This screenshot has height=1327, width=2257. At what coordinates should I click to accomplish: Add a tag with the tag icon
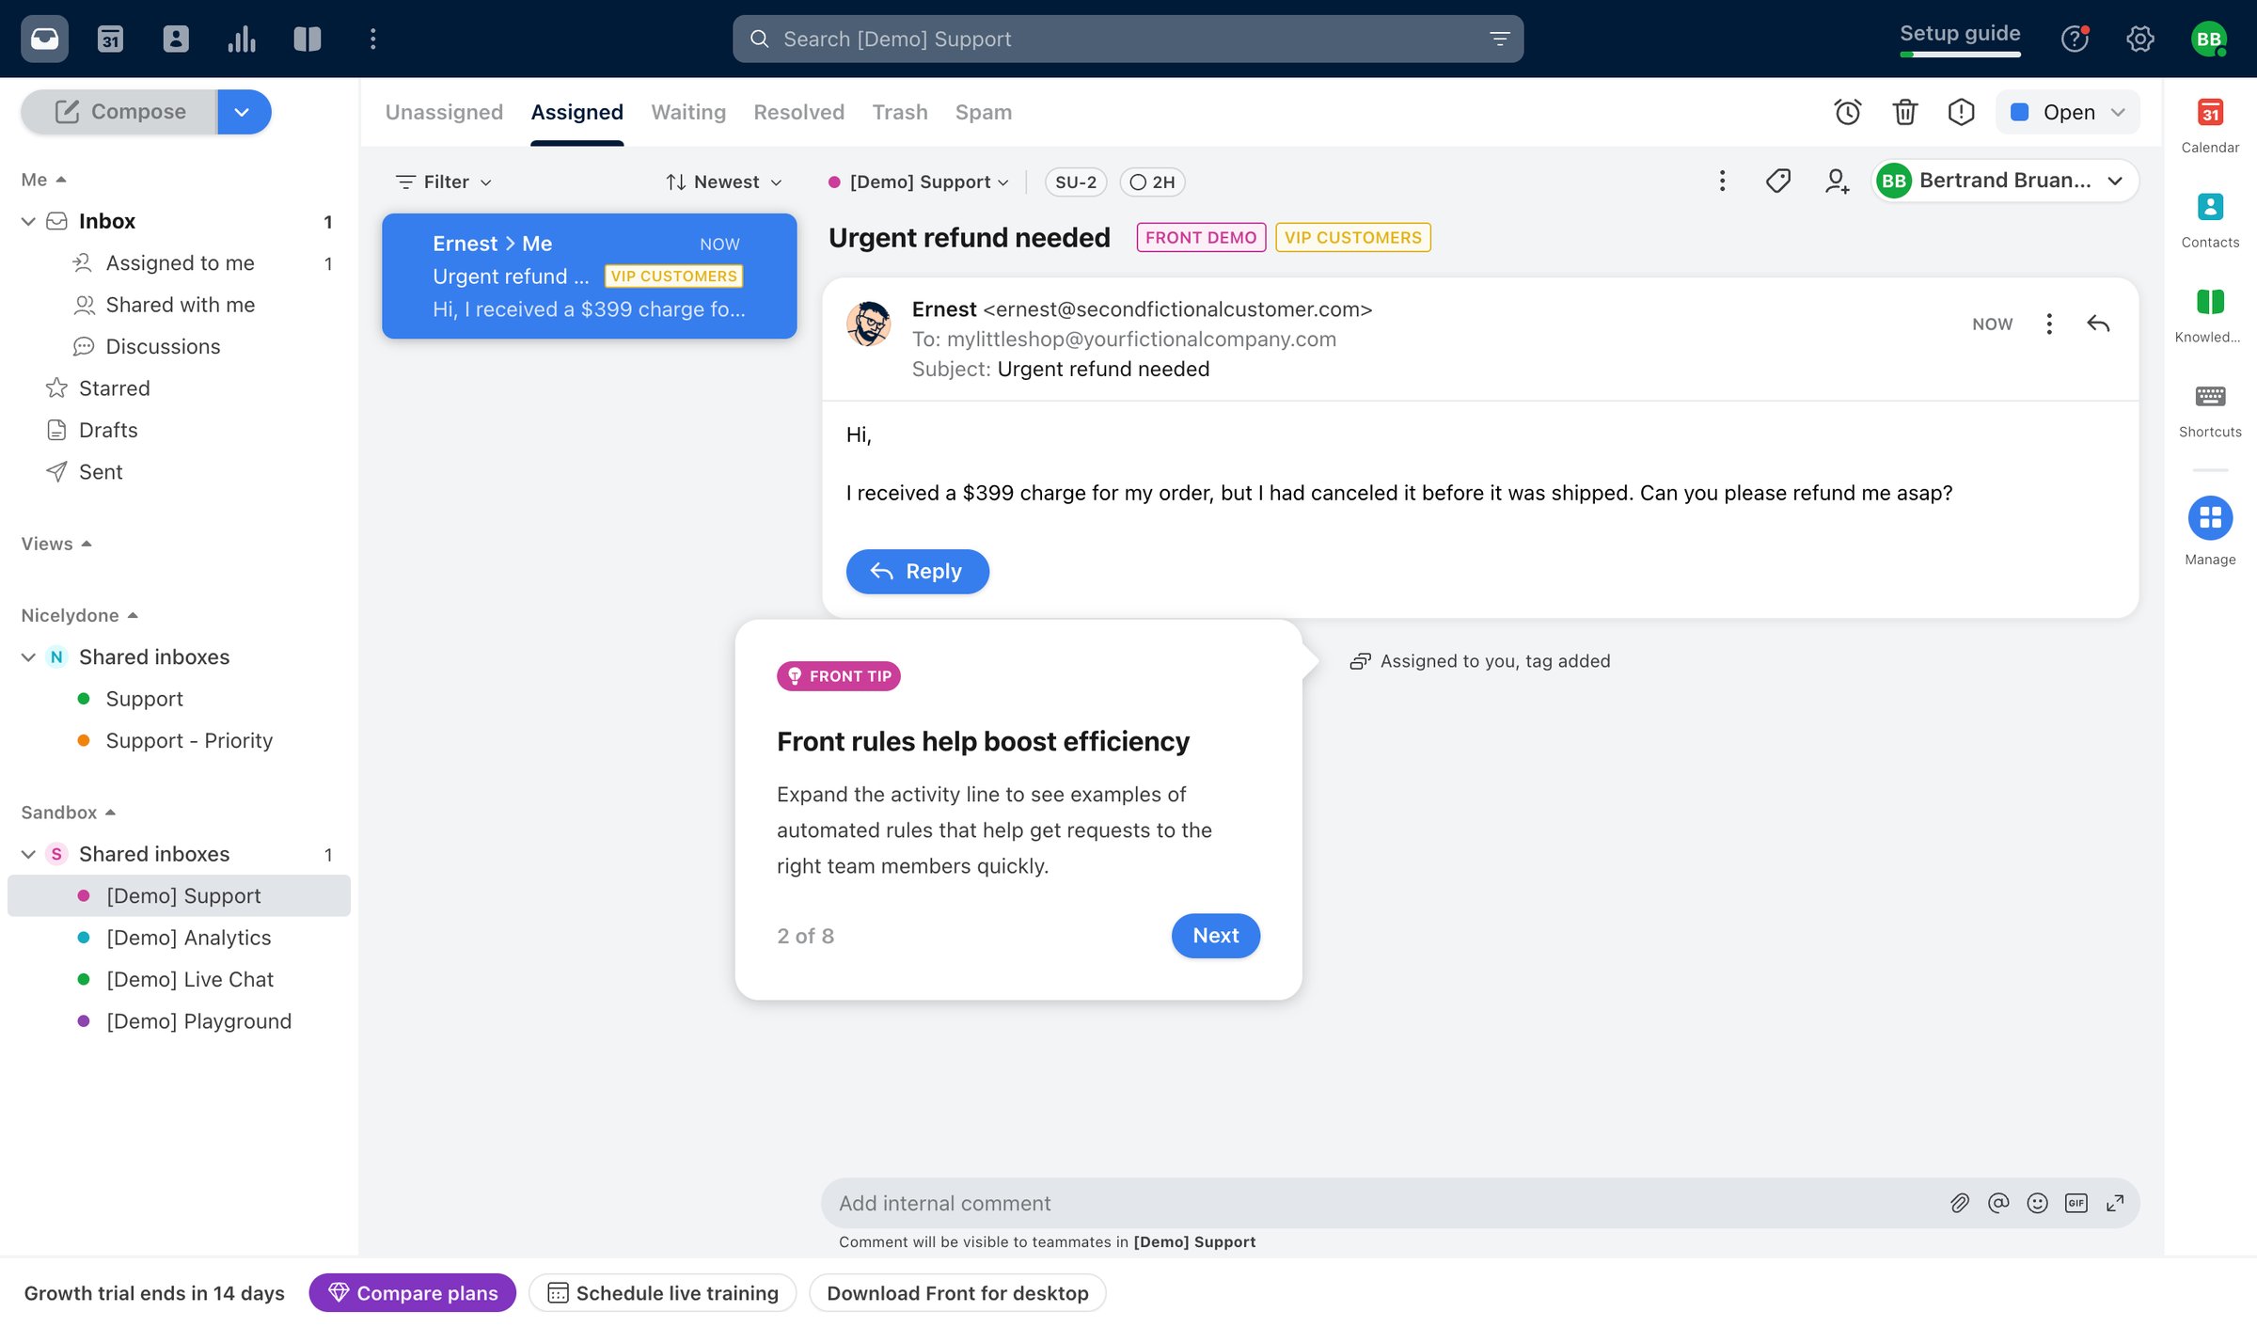pyautogui.click(x=1778, y=181)
